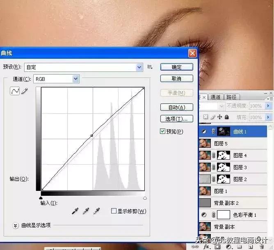Screen dimensions: 274x250
Task: Close the layers tab with its X
Action: click(204, 97)
